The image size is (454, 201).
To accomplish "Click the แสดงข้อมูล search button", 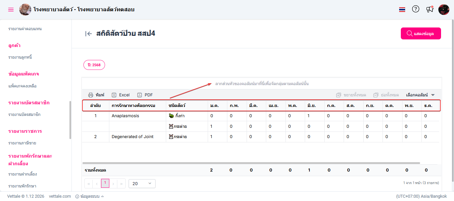I will pos(421,33).
